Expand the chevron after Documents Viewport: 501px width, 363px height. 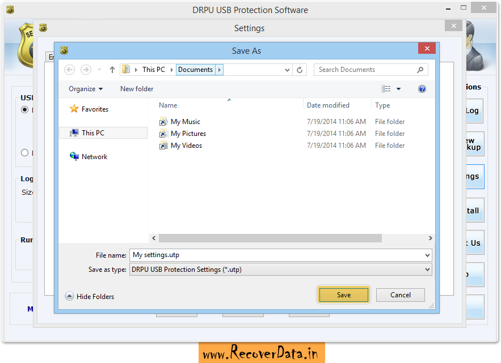[219, 70]
